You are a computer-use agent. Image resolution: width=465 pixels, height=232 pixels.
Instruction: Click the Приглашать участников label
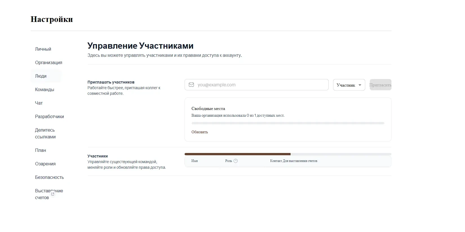point(111,82)
